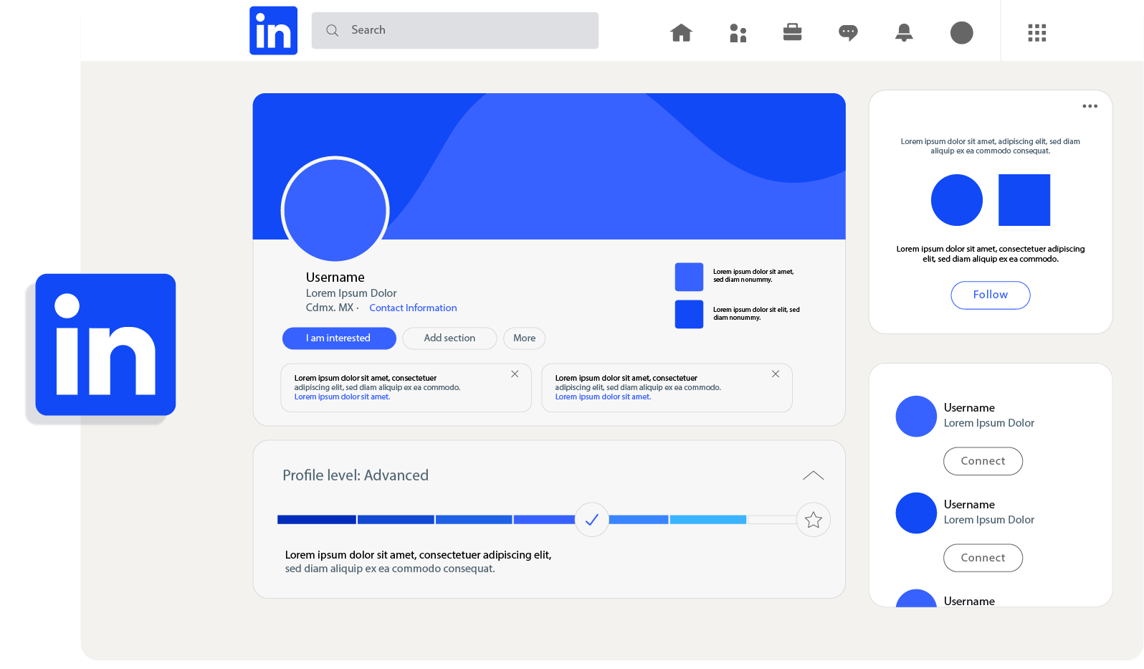This screenshot has width=1144, height=669.
Task: Open the second suggested user's avatar
Action: point(916,513)
